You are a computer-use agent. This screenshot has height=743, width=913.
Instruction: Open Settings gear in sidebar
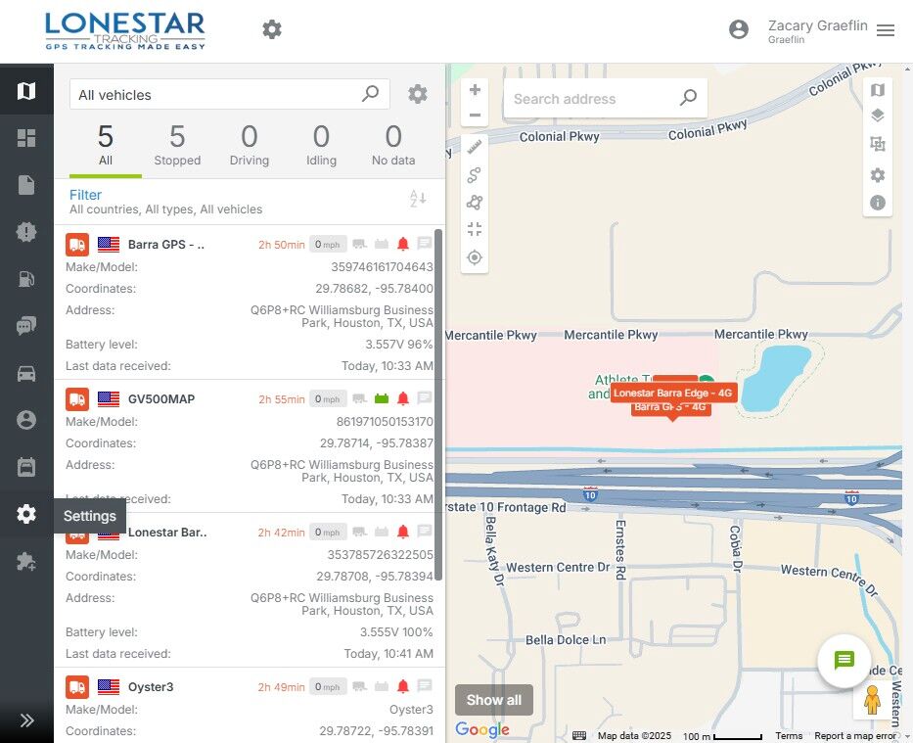click(x=26, y=514)
